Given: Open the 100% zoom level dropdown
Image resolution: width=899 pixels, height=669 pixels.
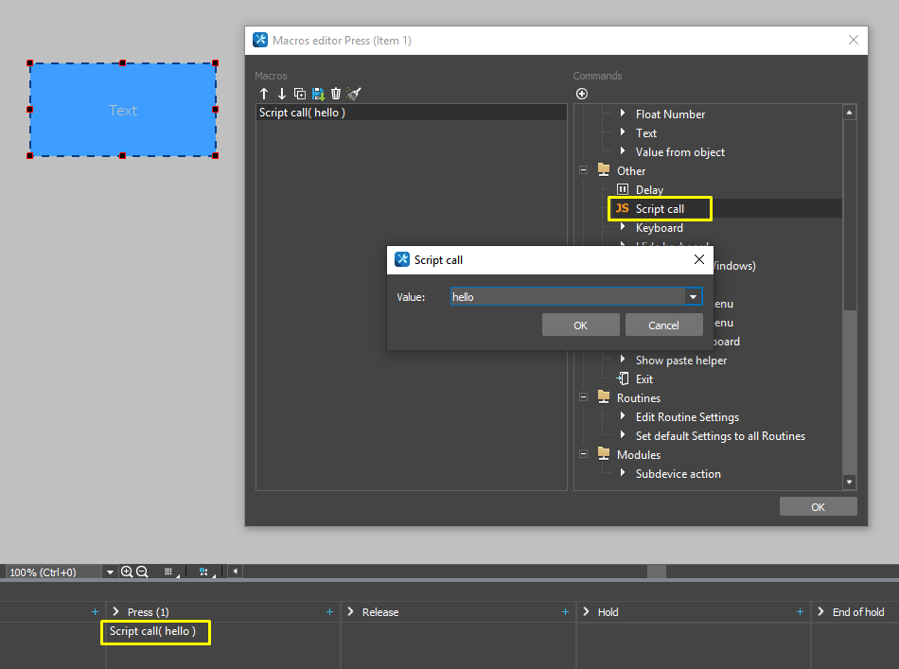Looking at the screenshot, I should tap(110, 572).
